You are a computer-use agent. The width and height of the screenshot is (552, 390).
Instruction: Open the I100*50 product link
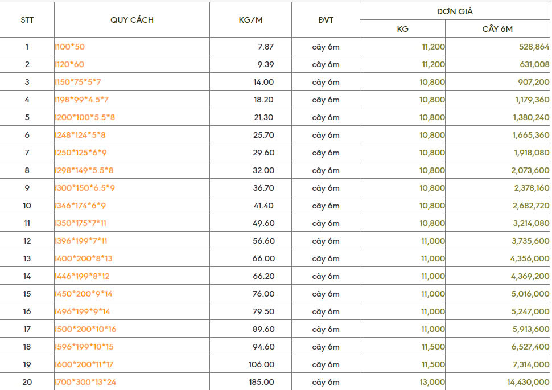coord(69,47)
